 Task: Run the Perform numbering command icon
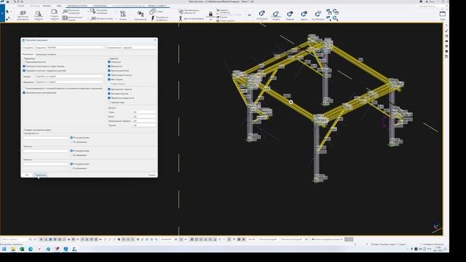click(x=66, y=12)
